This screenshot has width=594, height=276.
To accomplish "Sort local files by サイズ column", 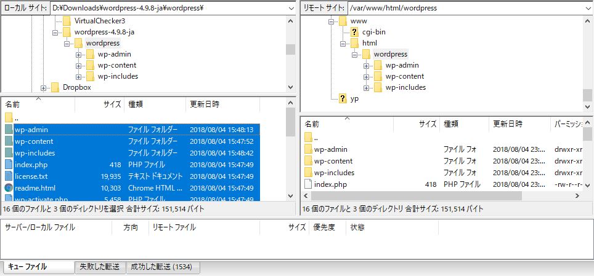I will tap(100, 104).
